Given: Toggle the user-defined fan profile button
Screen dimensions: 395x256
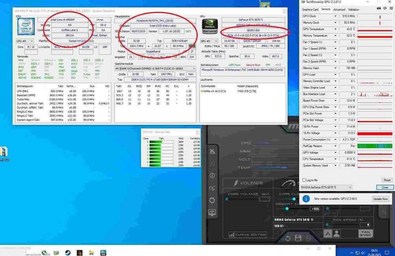Looking at the screenshot, I should pos(337,234).
